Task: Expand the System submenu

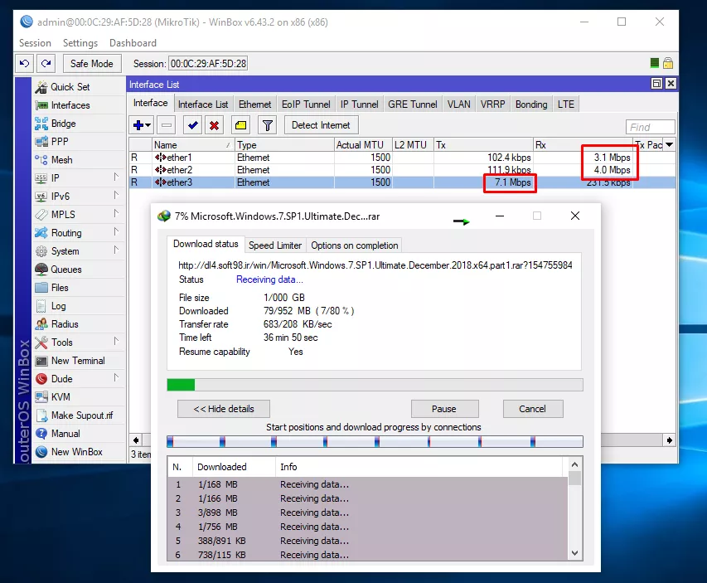Action: point(116,250)
